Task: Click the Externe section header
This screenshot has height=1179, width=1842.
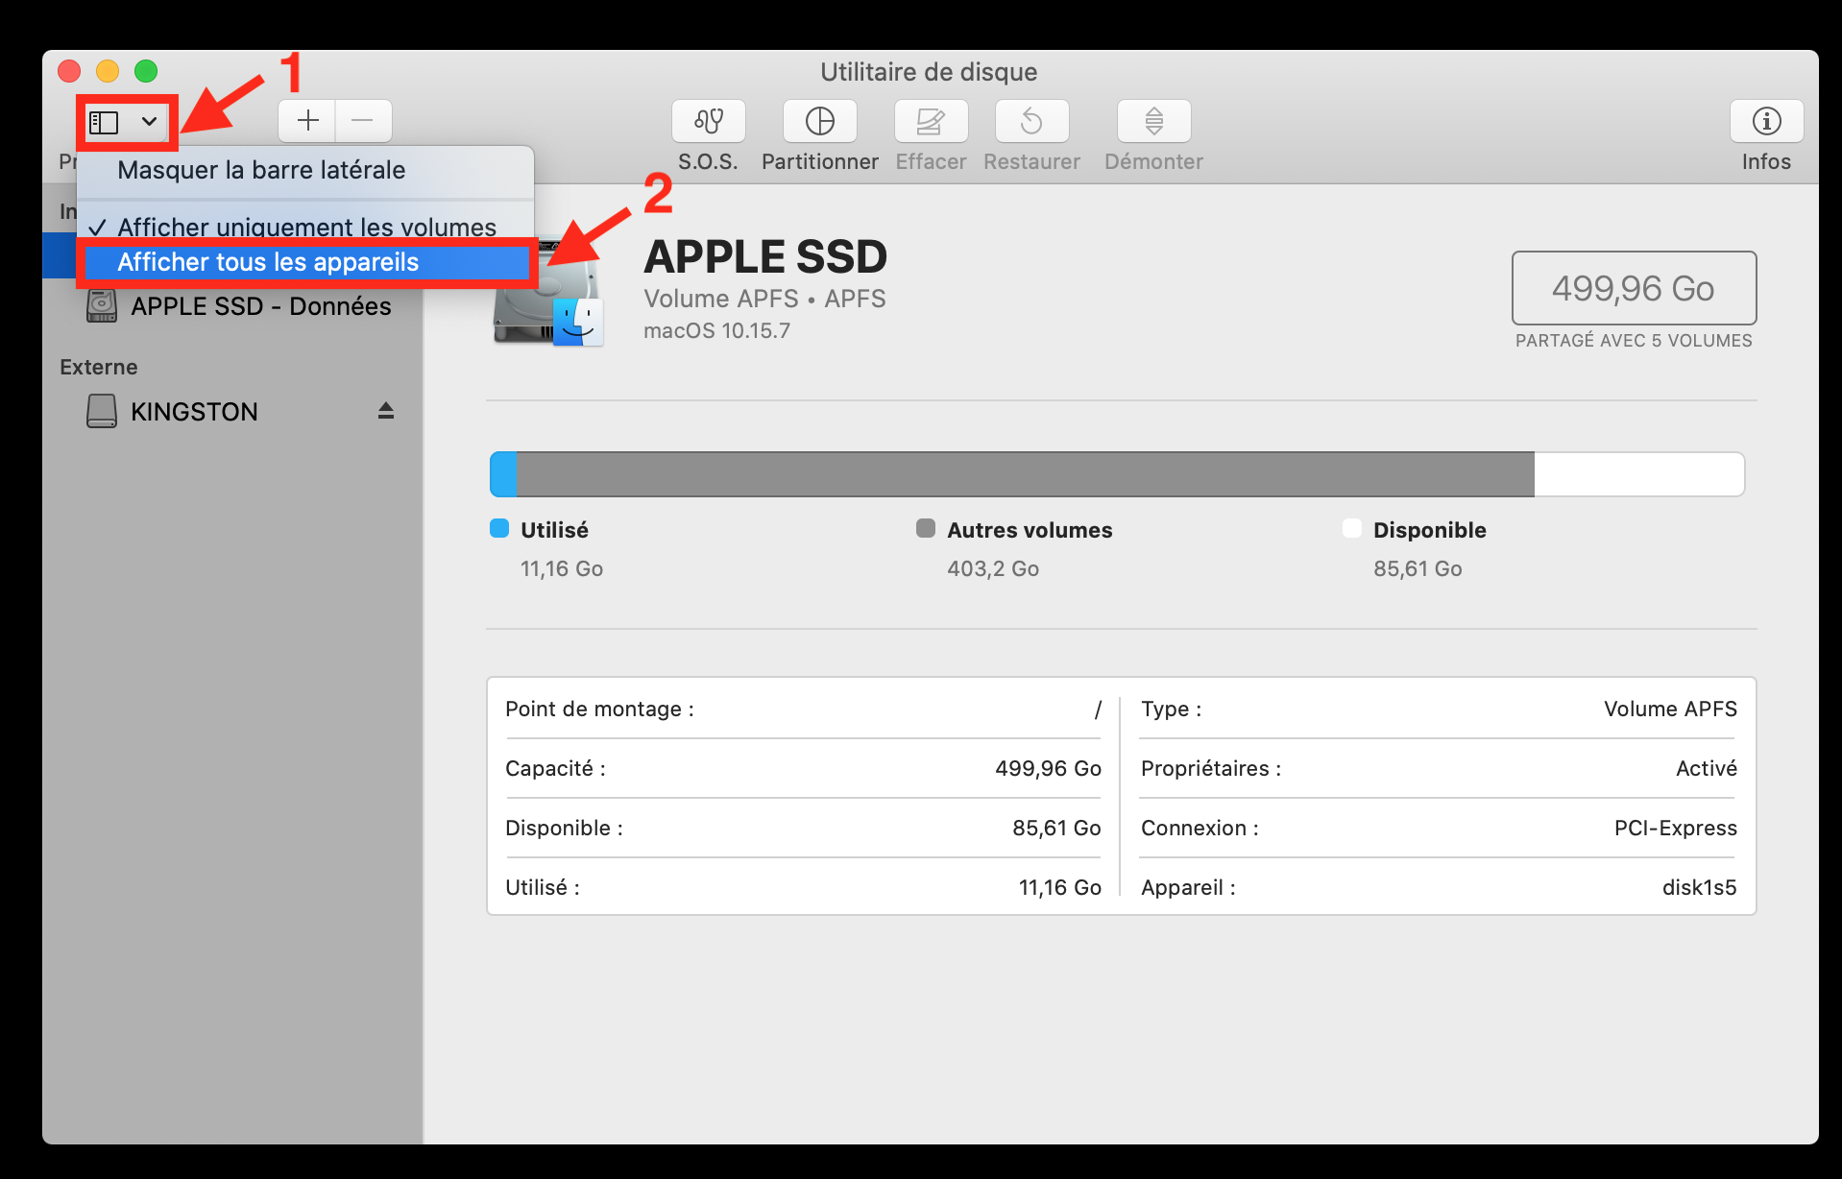Action: 99,367
